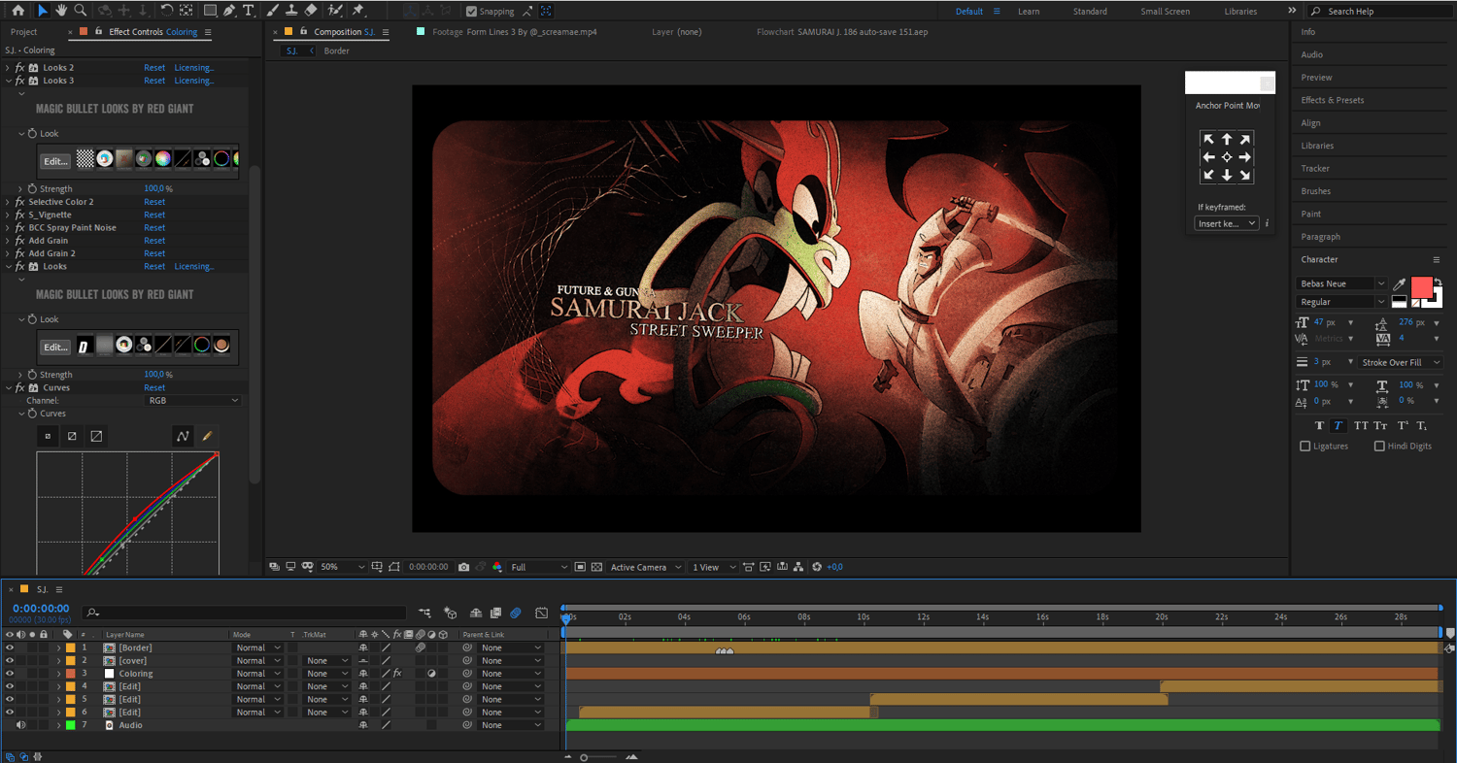Open the Stroke Over Fill dropdown
The image size is (1457, 763).
(1400, 362)
